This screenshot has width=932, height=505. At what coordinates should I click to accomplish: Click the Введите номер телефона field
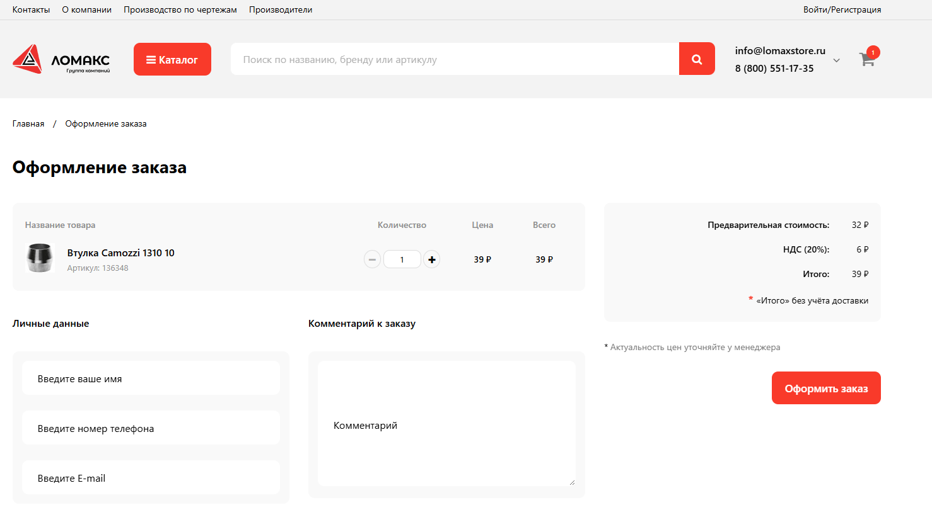click(151, 428)
